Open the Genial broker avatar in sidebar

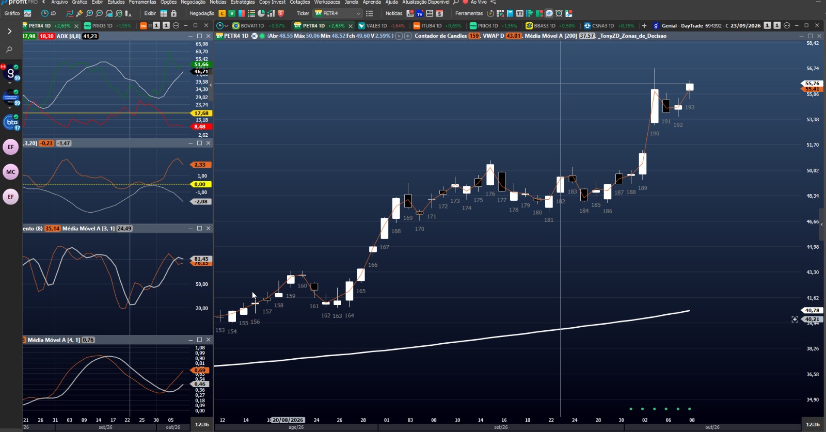tap(10, 73)
